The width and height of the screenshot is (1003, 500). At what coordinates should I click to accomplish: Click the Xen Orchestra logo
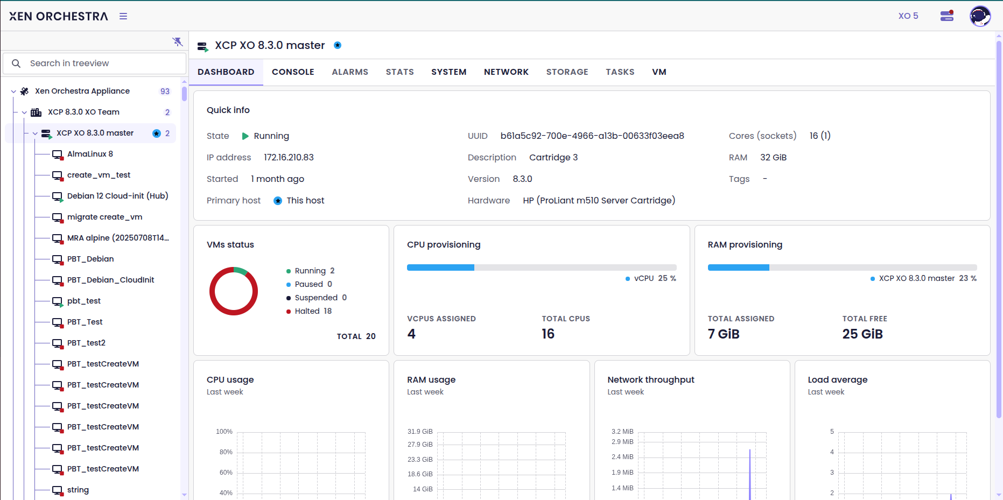[x=58, y=16]
